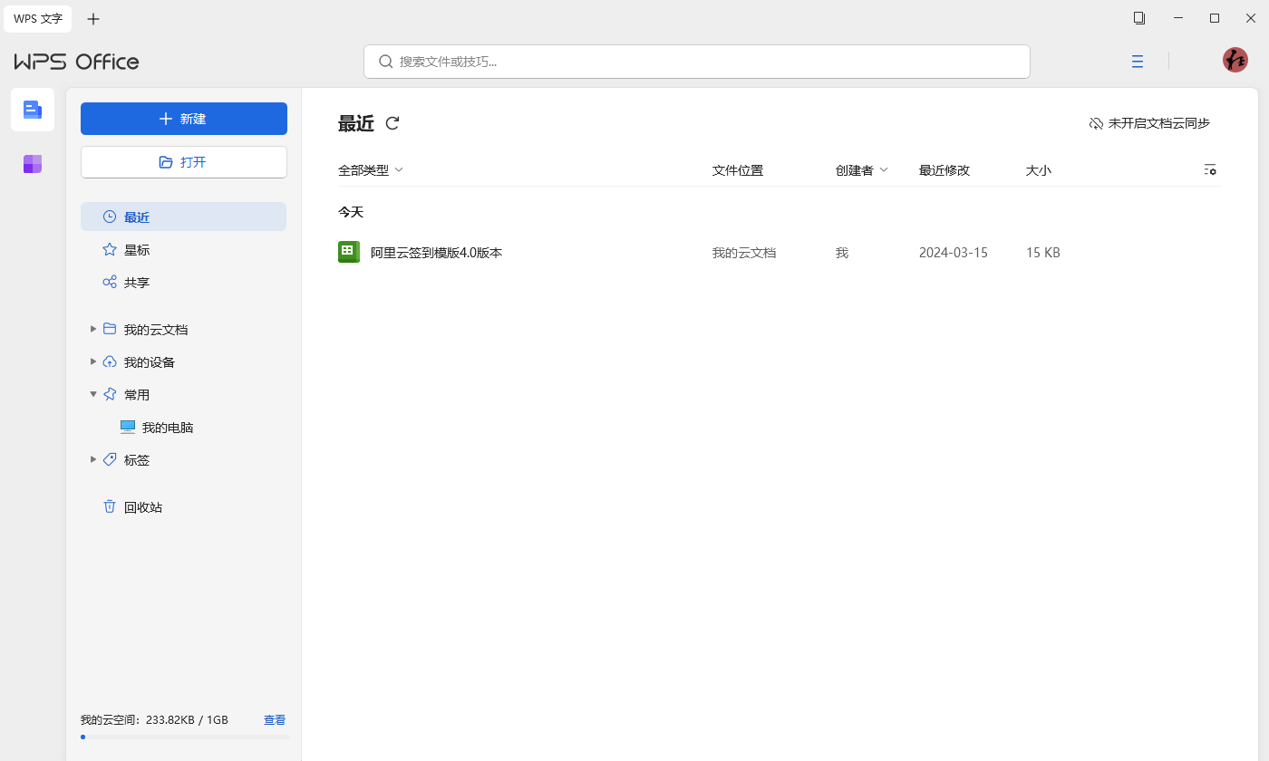The image size is (1269, 761).
Task: Click the clock icon for 最近
Action: pyautogui.click(x=110, y=217)
